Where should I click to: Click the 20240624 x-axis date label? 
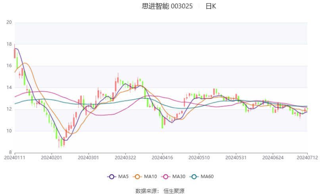pos(273,158)
